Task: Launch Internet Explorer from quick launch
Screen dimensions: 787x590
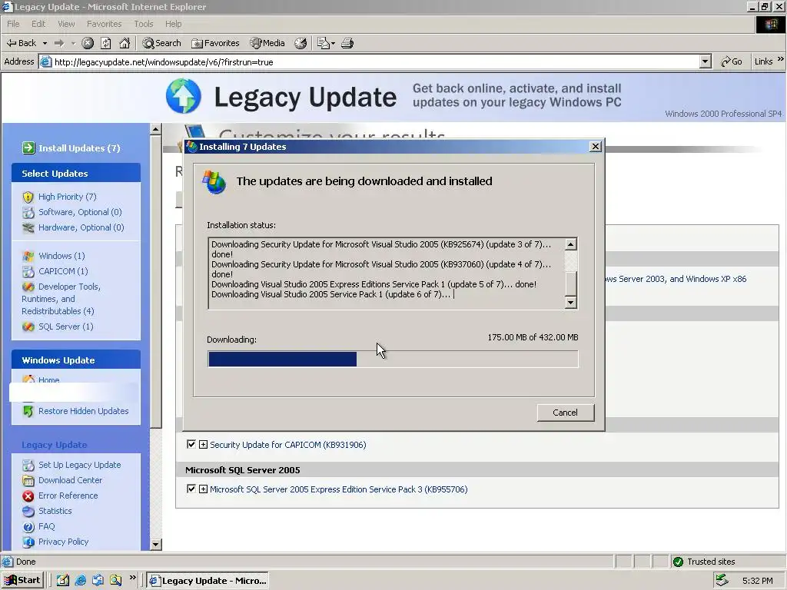Action: click(80, 581)
